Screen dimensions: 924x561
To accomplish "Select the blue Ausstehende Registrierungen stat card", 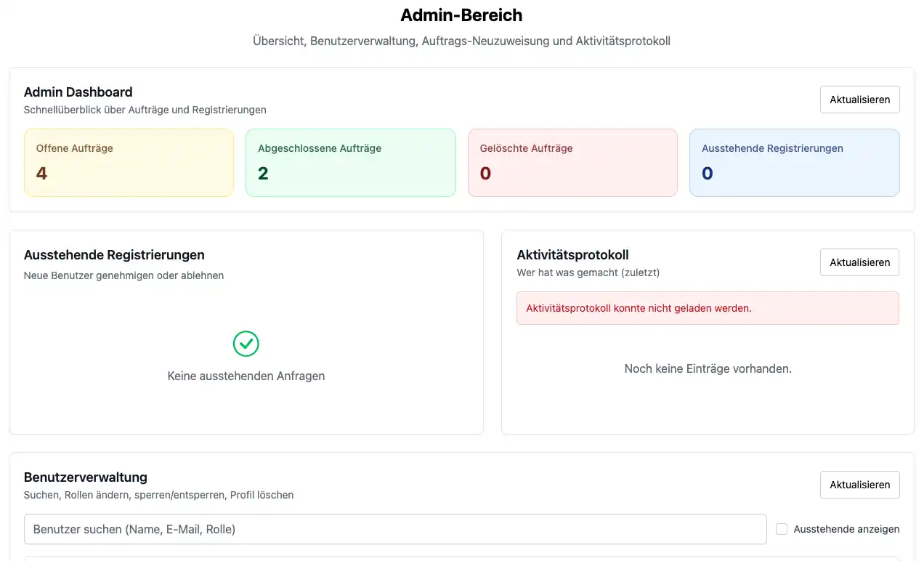I will [794, 163].
